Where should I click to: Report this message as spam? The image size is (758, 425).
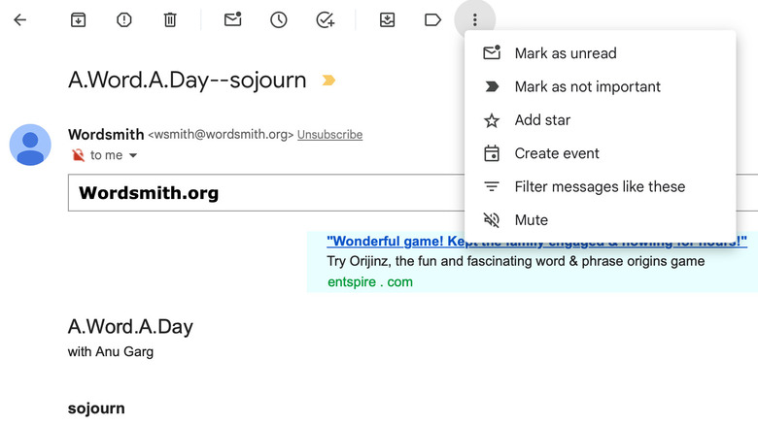[123, 19]
